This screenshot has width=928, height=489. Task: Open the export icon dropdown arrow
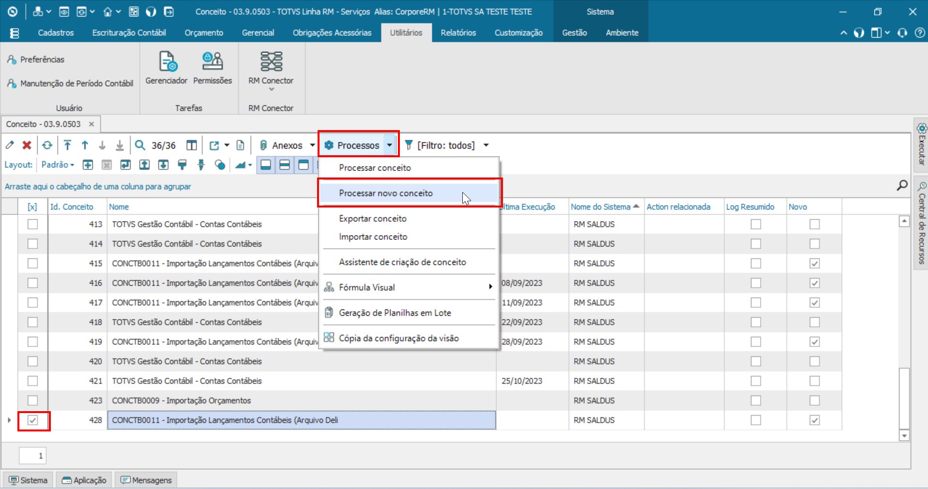(227, 145)
